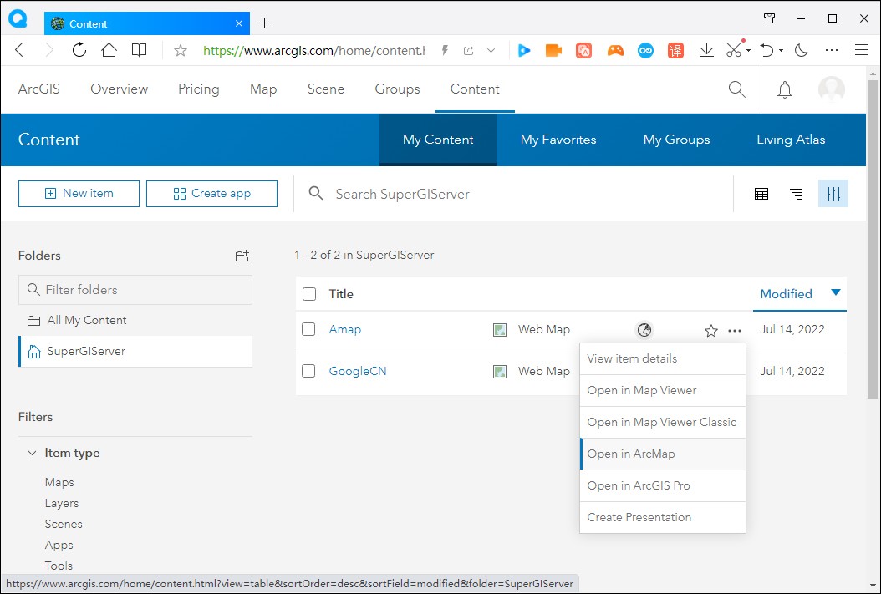This screenshot has height=594, width=881.
Task: Toggle the filters panel icon
Action: tap(833, 194)
